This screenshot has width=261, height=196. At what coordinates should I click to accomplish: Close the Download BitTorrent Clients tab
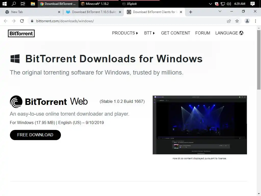(x=181, y=12)
